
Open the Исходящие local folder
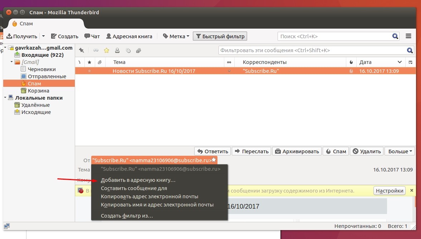click(36, 112)
